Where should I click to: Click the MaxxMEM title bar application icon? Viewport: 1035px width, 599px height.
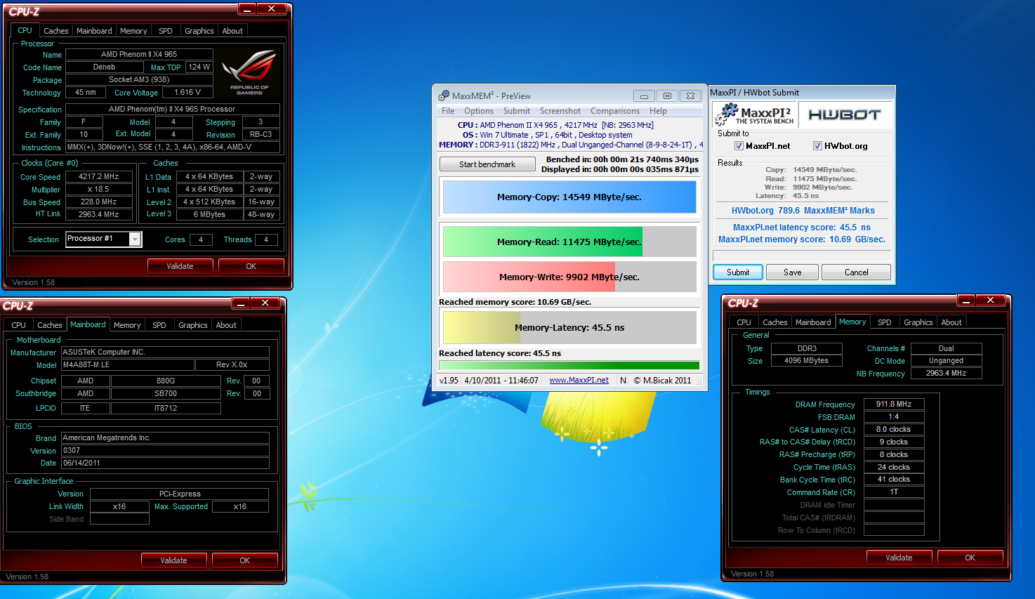[444, 96]
